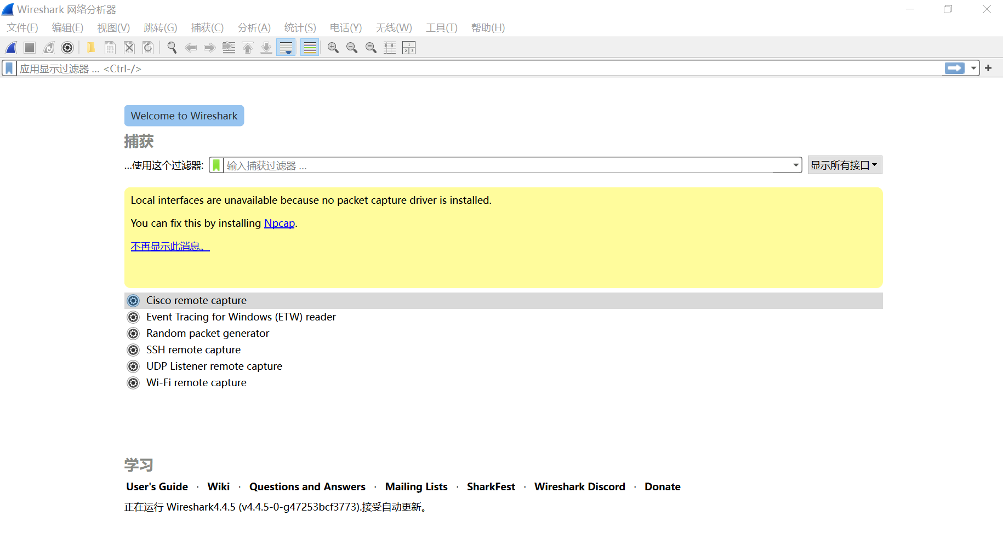Add a display filter button with plus
1003x533 pixels.
(988, 68)
